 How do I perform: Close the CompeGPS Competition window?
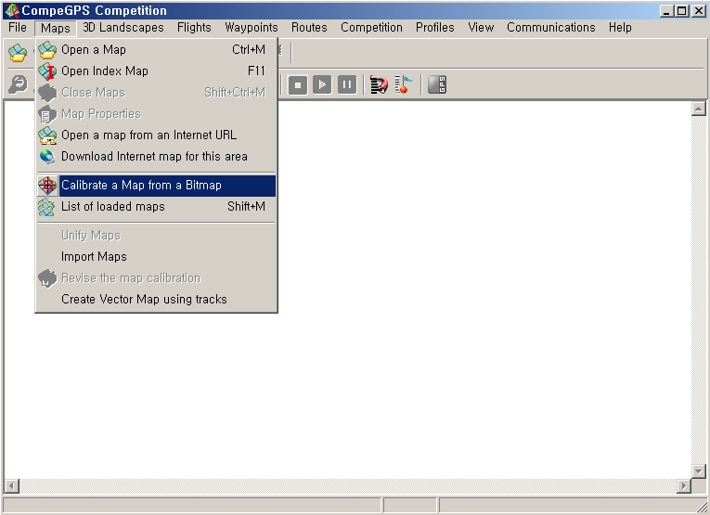698,11
